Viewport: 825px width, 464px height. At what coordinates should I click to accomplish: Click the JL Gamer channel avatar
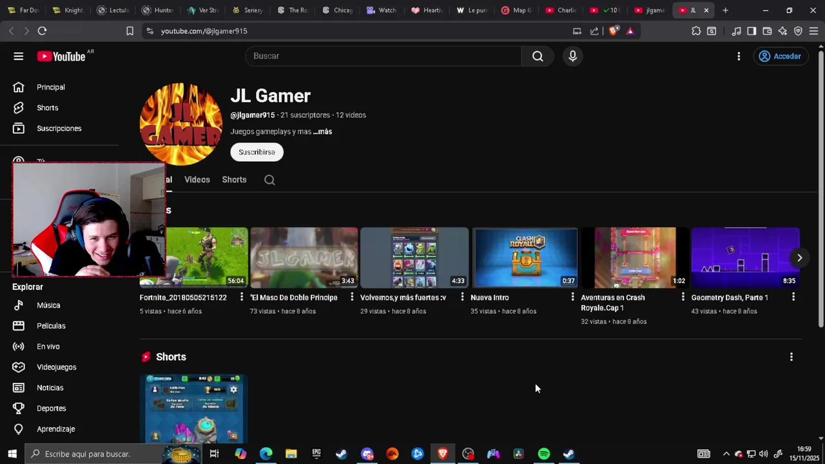click(181, 124)
